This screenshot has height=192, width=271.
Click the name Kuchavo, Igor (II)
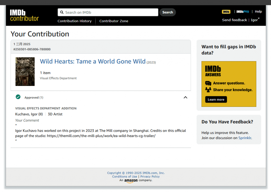[x=29, y=114]
